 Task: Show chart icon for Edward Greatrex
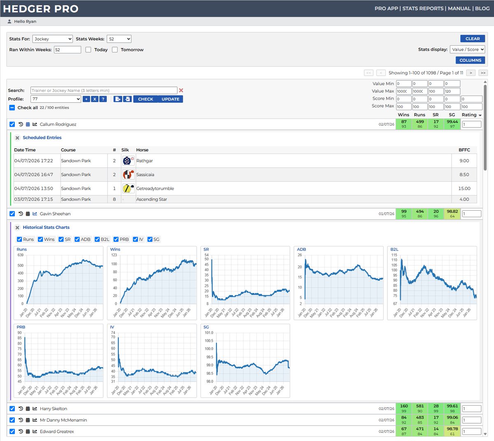35,432
